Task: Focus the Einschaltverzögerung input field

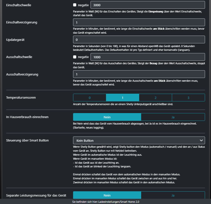Action: (x=139, y=22)
